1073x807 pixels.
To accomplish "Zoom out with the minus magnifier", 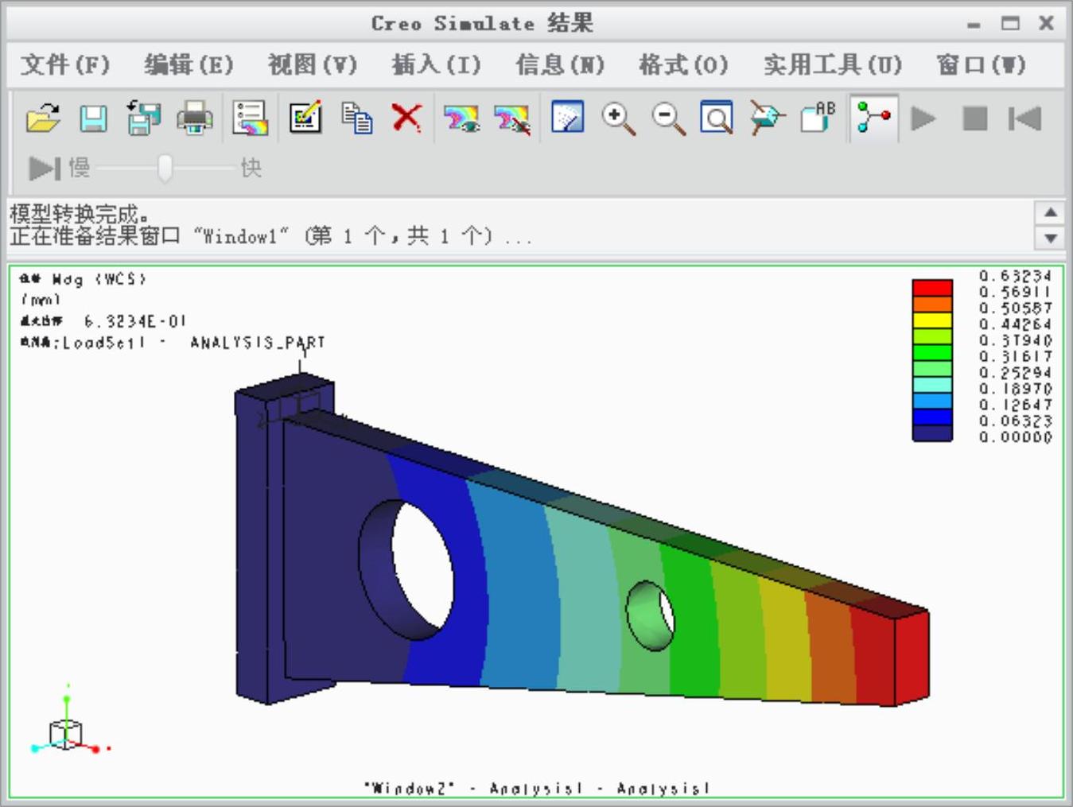I will point(668,118).
